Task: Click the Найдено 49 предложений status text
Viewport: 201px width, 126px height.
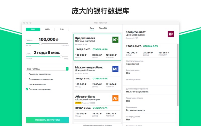Action: pyautogui.click(x=97, y=125)
